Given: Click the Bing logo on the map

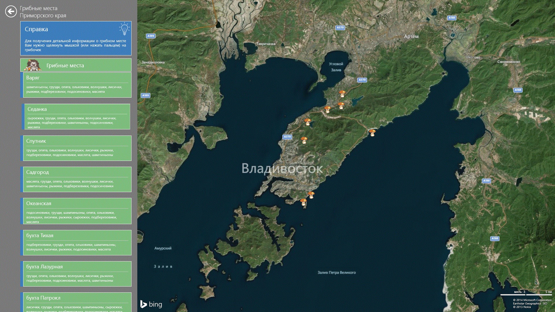Looking at the screenshot, I should coord(151,304).
